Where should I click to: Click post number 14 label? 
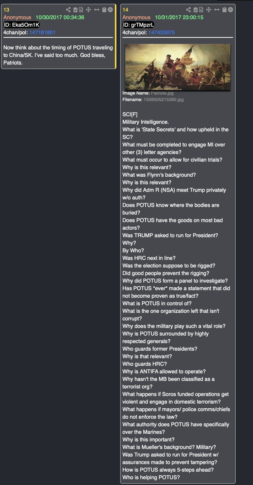tap(125, 10)
